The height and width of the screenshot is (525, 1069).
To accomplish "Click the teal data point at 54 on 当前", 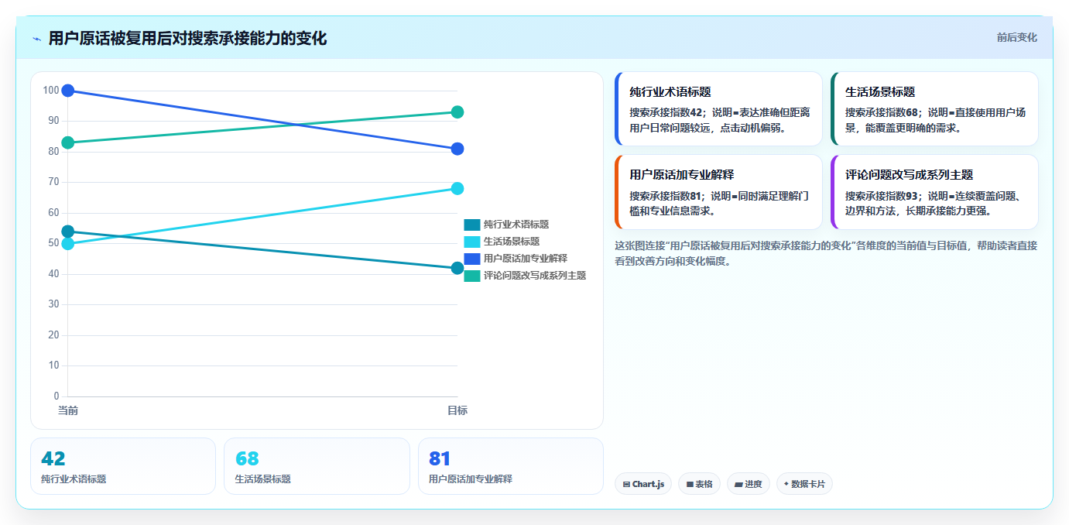I will pos(68,232).
